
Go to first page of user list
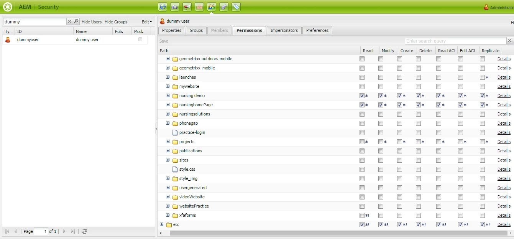pyautogui.click(x=7, y=231)
